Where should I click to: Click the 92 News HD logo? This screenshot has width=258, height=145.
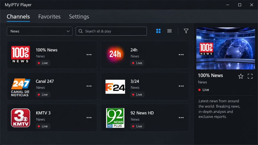[115, 118]
